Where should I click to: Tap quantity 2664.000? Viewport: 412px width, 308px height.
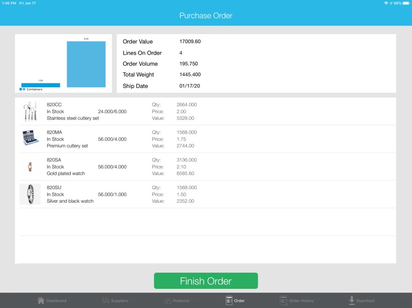(187, 105)
